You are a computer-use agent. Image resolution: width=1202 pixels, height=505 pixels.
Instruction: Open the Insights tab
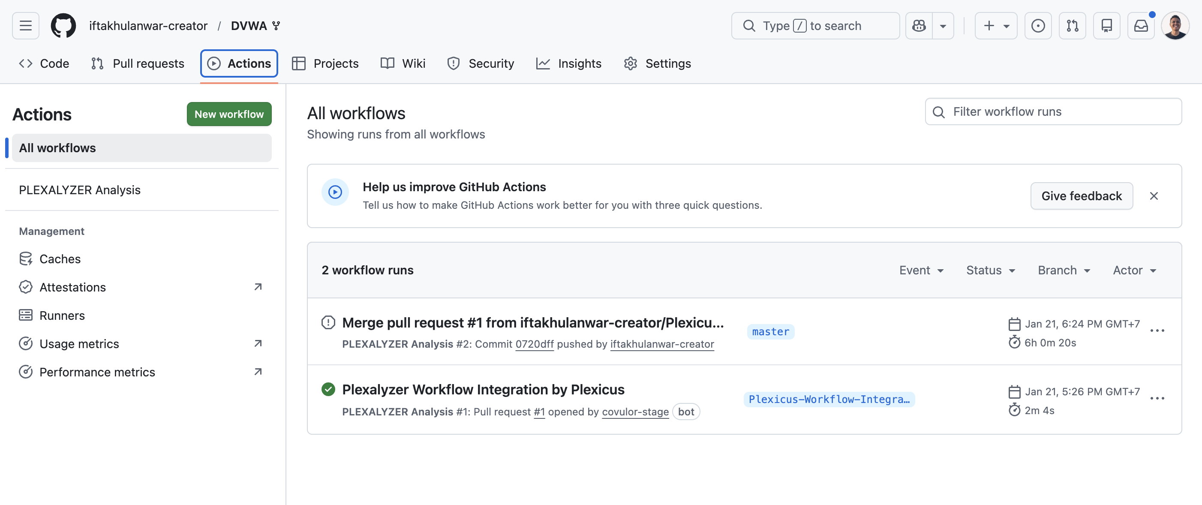click(x=569, y=63)
